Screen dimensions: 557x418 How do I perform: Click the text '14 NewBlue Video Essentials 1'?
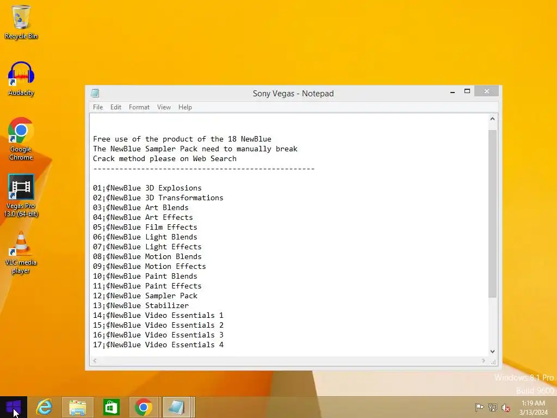[158, 315]
